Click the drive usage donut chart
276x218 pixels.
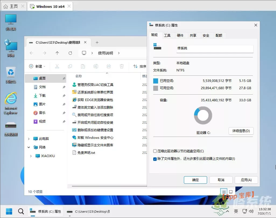pos(203,115)
